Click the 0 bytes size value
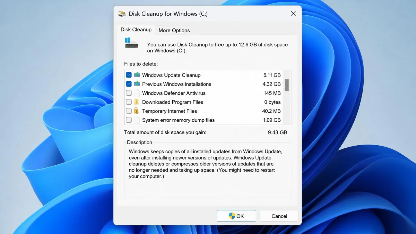This screenshot has width=416, height=234. [272, 102]
